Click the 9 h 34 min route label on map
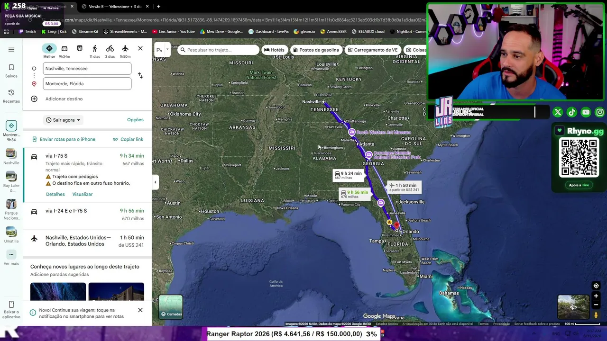Image resolution: width=607 pixels, height=341 pixels. pos(349,175)
